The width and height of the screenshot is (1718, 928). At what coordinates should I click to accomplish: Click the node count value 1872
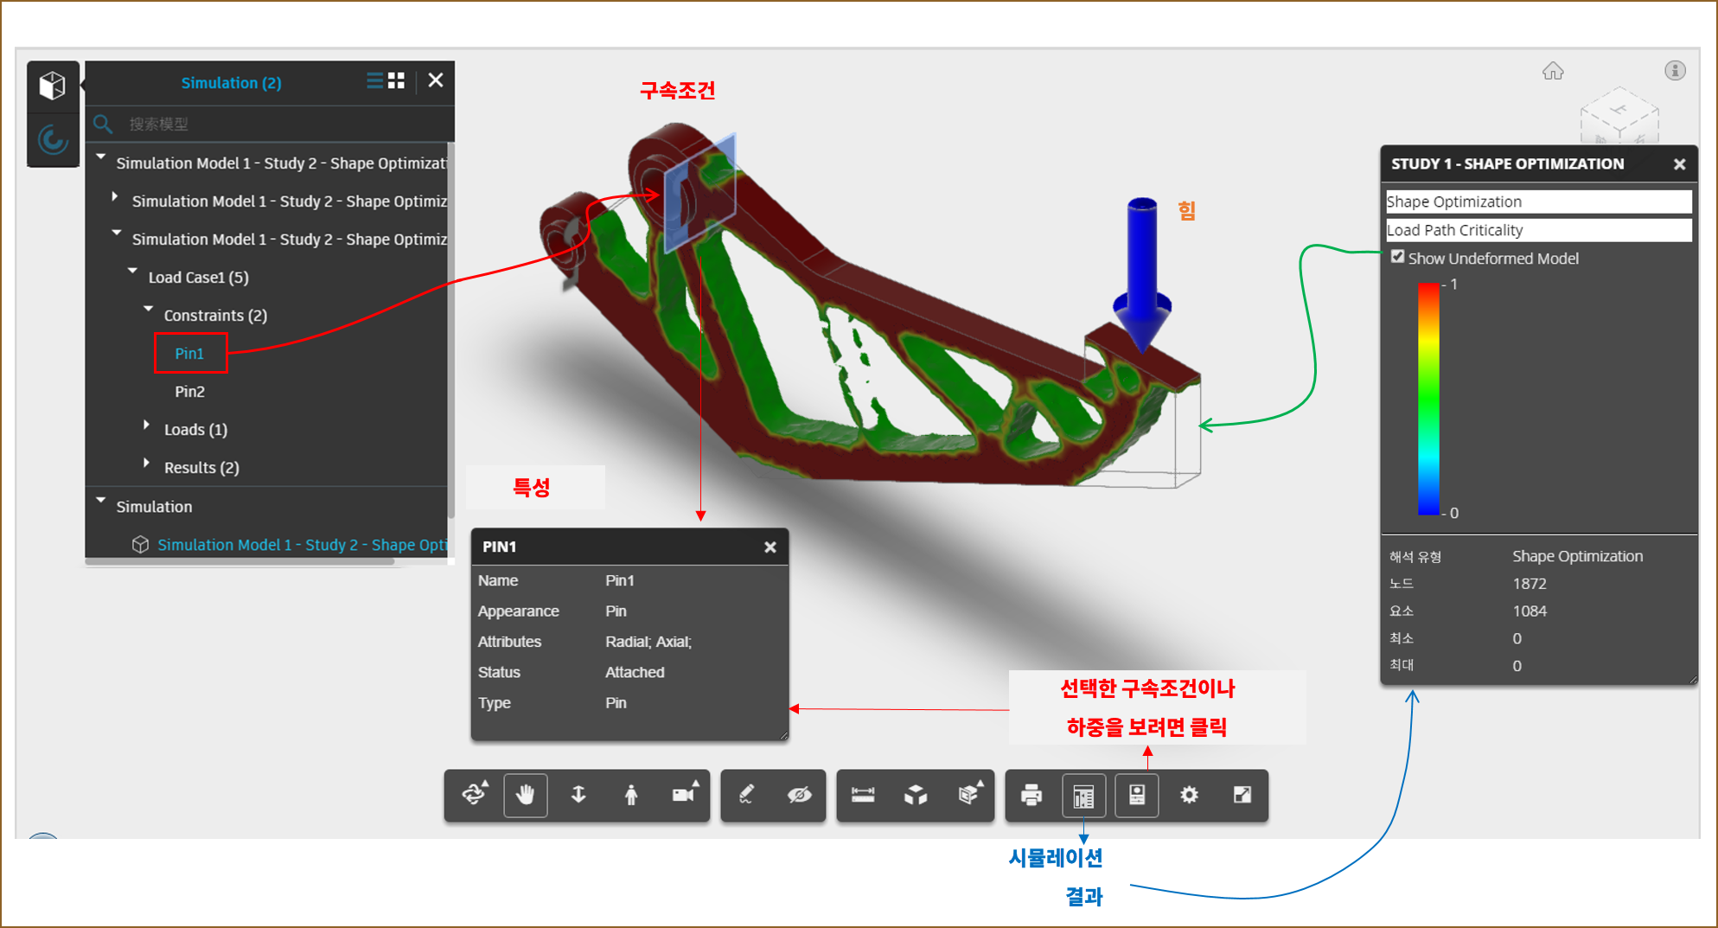point(1530,584)
